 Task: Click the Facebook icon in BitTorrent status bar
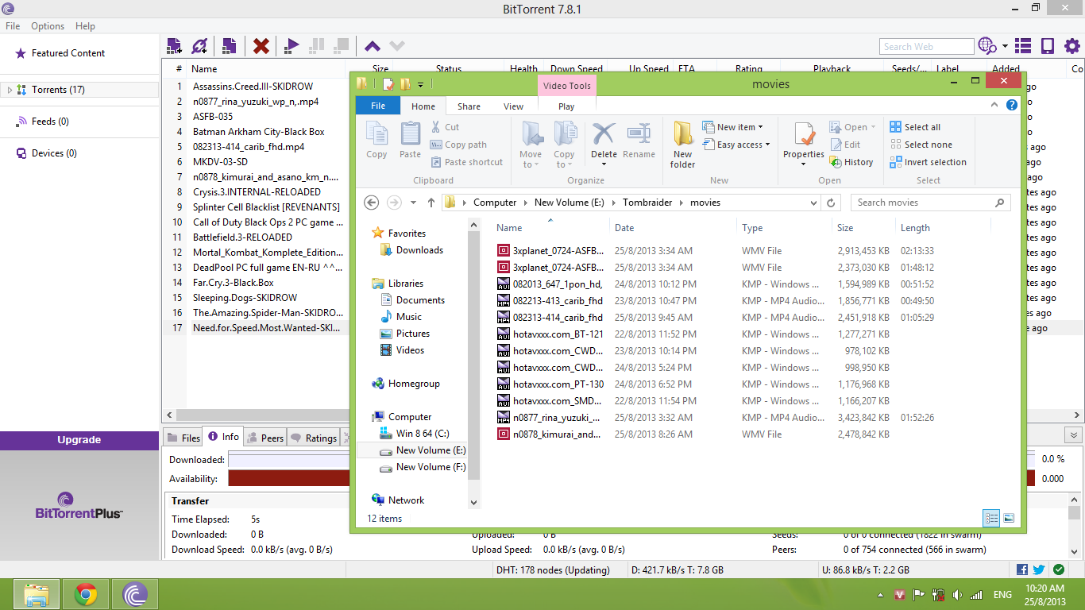1023,569
